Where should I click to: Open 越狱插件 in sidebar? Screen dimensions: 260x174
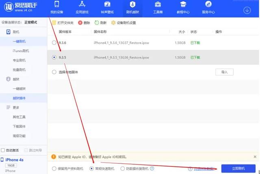[x=19, y=98]
